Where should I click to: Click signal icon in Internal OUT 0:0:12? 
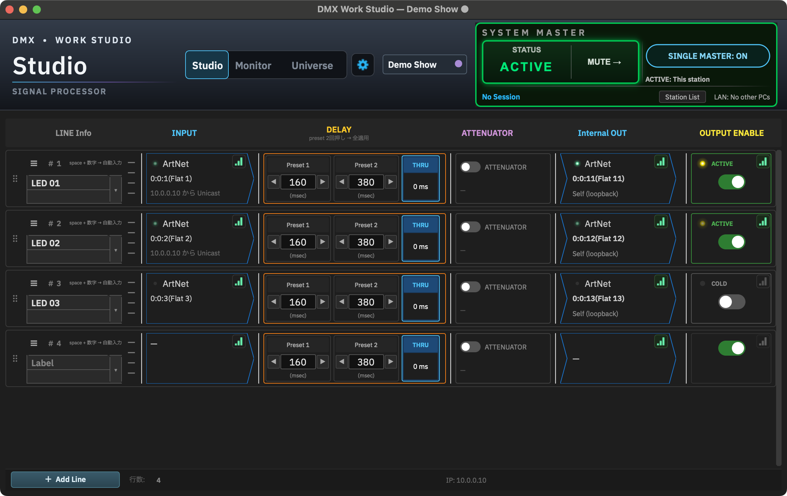[x=661, y=222]
